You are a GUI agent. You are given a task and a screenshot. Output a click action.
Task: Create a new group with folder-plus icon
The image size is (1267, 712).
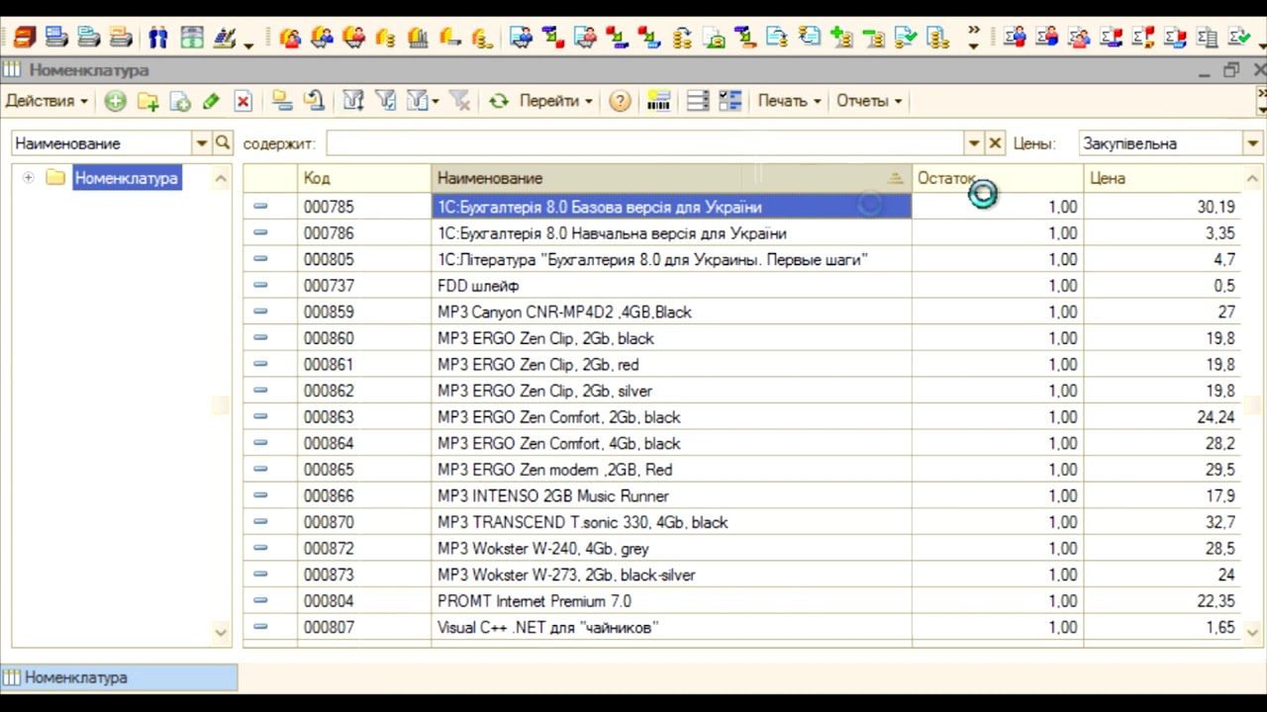(x=148, y=101)
